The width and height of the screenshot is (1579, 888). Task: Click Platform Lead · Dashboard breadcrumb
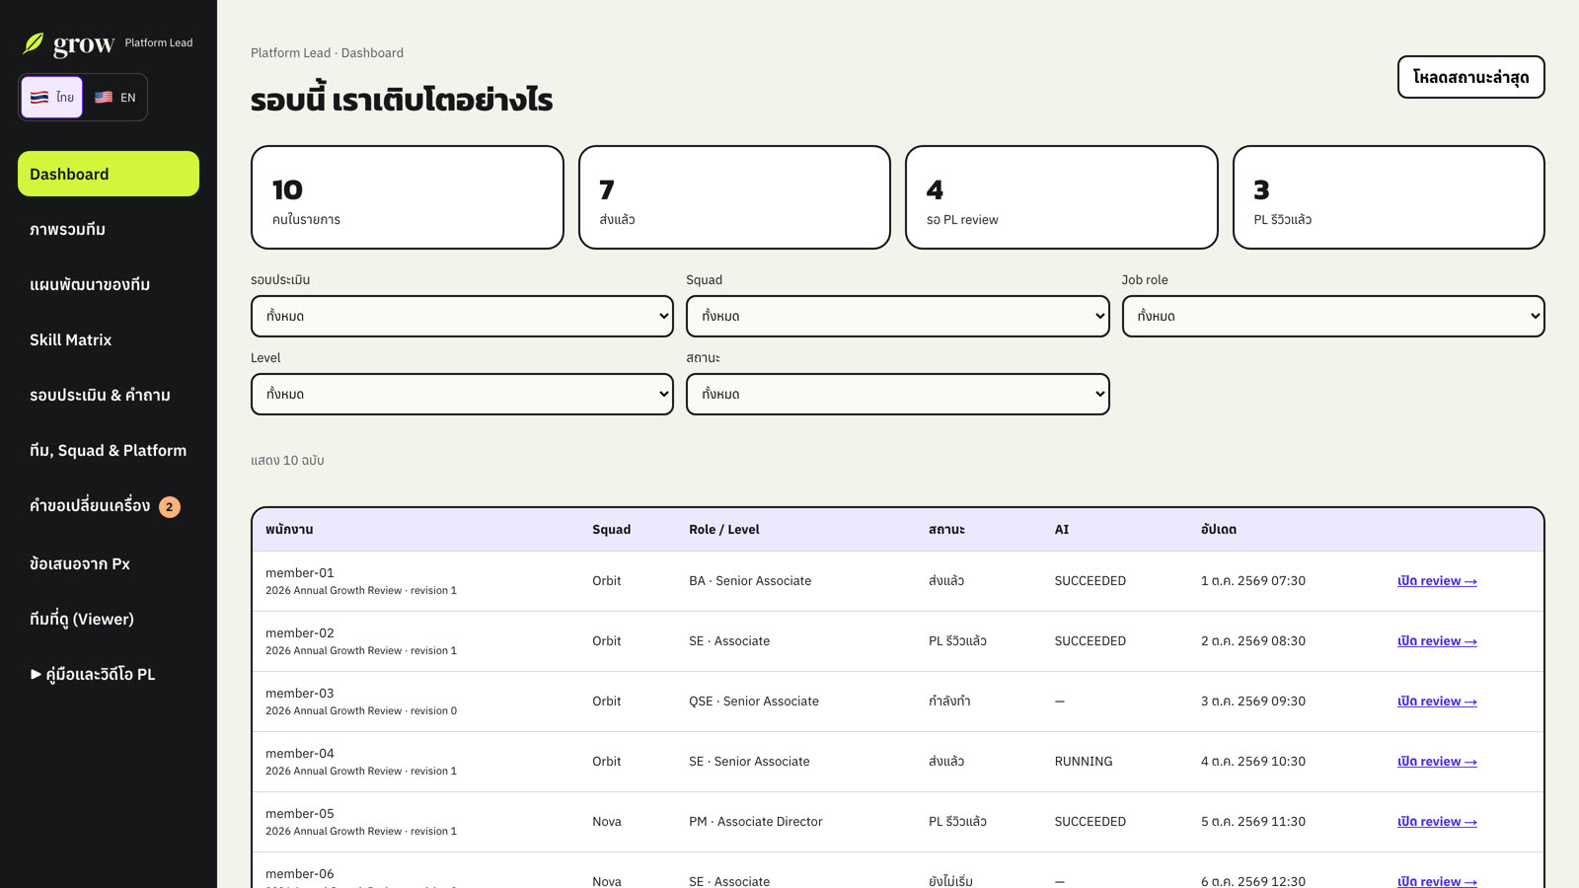[327, 53]
